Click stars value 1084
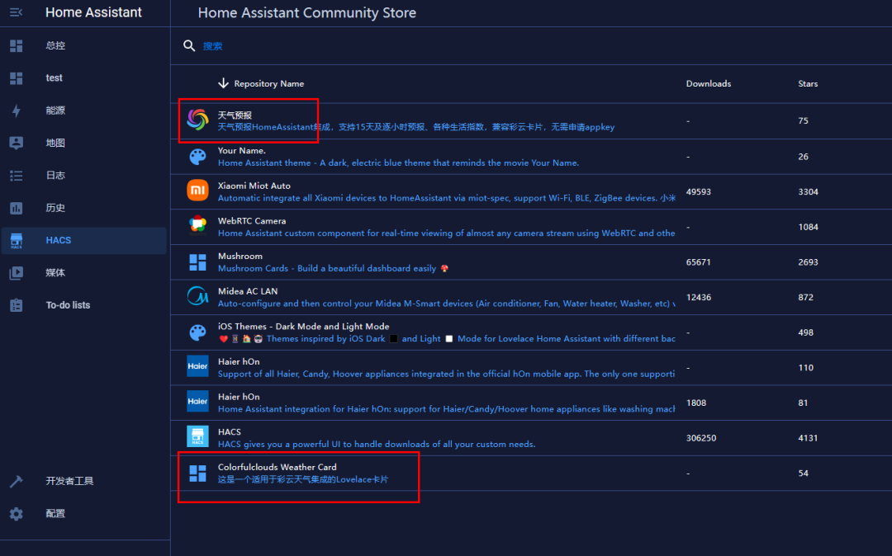This screenshot has width=892, height=556. (x=808, y=227)
